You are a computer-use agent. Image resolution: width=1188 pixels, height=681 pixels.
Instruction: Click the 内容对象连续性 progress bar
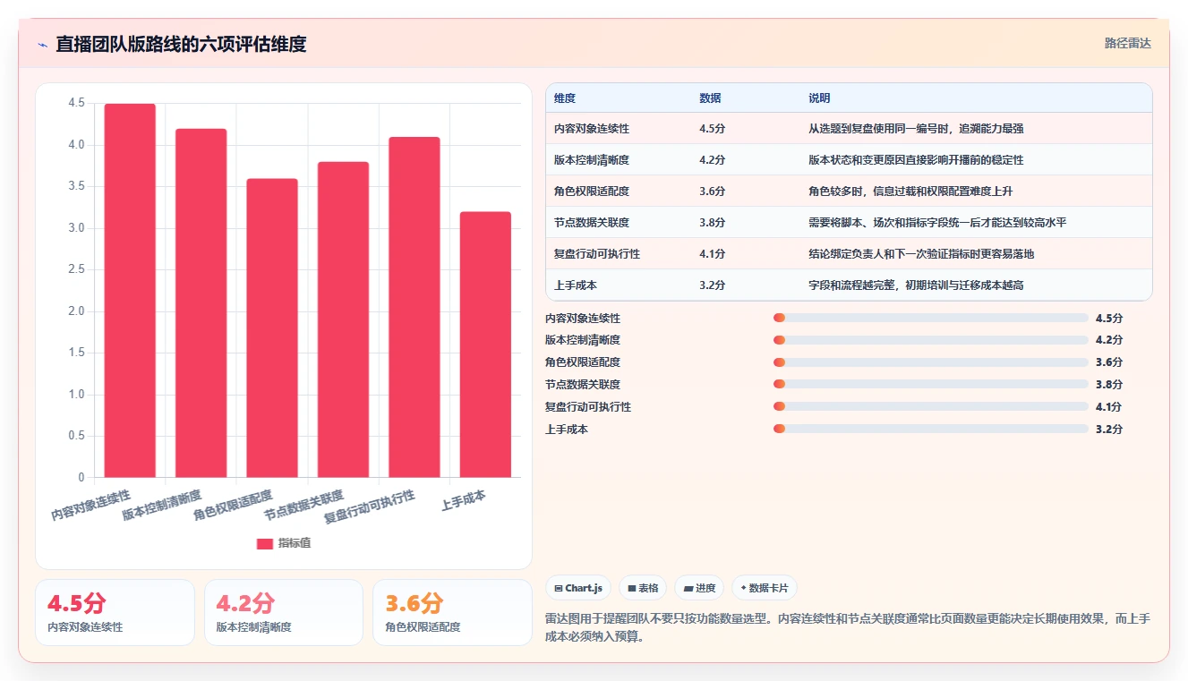point(931,318)
